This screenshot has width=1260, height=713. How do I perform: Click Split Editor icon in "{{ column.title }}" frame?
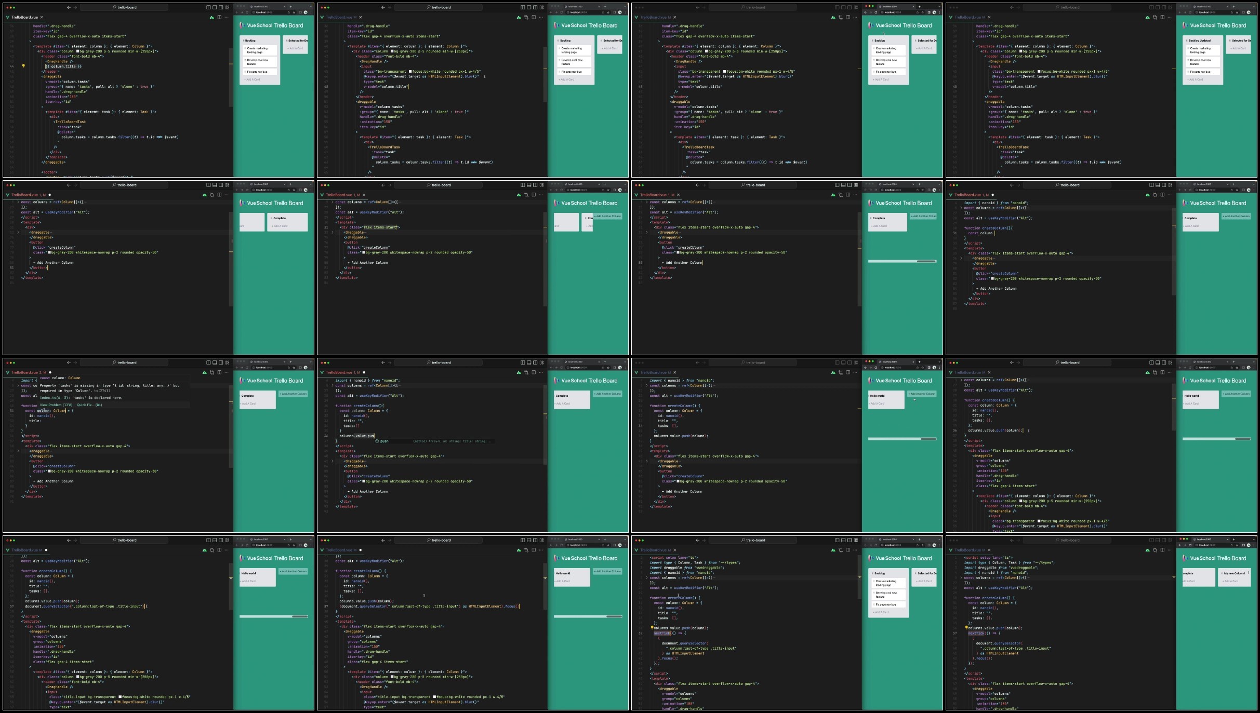click(x=219, y=17)
